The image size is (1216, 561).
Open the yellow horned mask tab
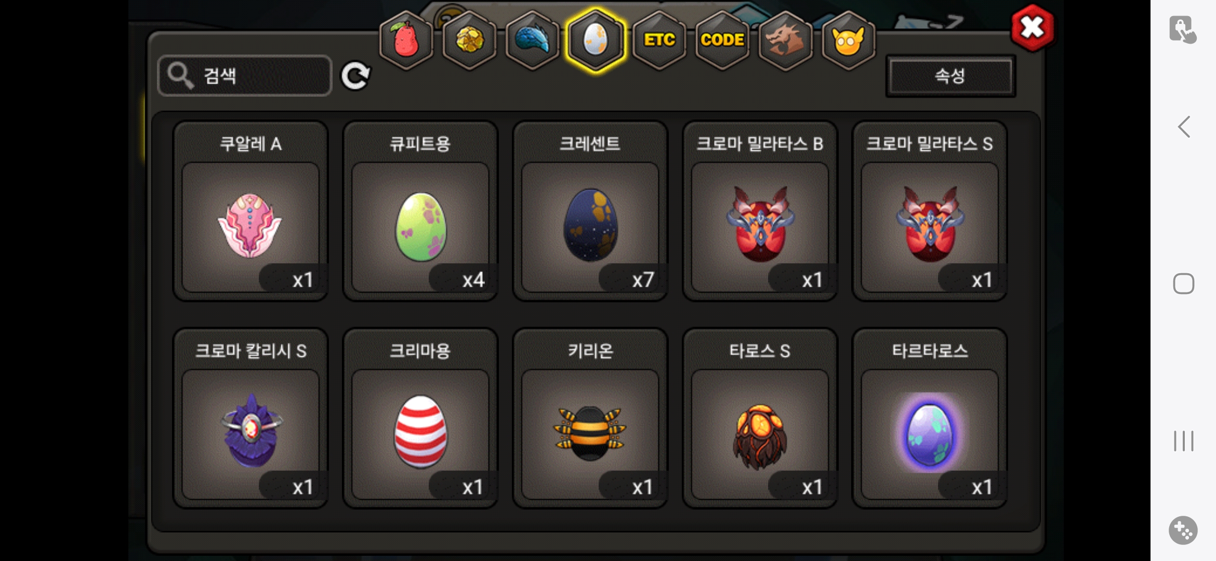coord(848,40)
